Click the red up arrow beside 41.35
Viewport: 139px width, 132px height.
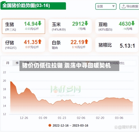click(40, 41)
